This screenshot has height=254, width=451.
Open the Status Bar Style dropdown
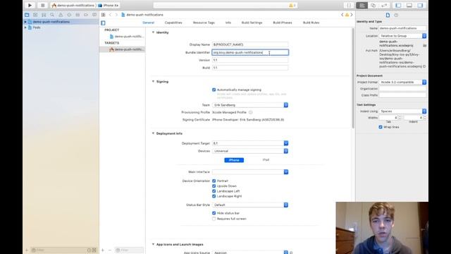pos(250,205)
